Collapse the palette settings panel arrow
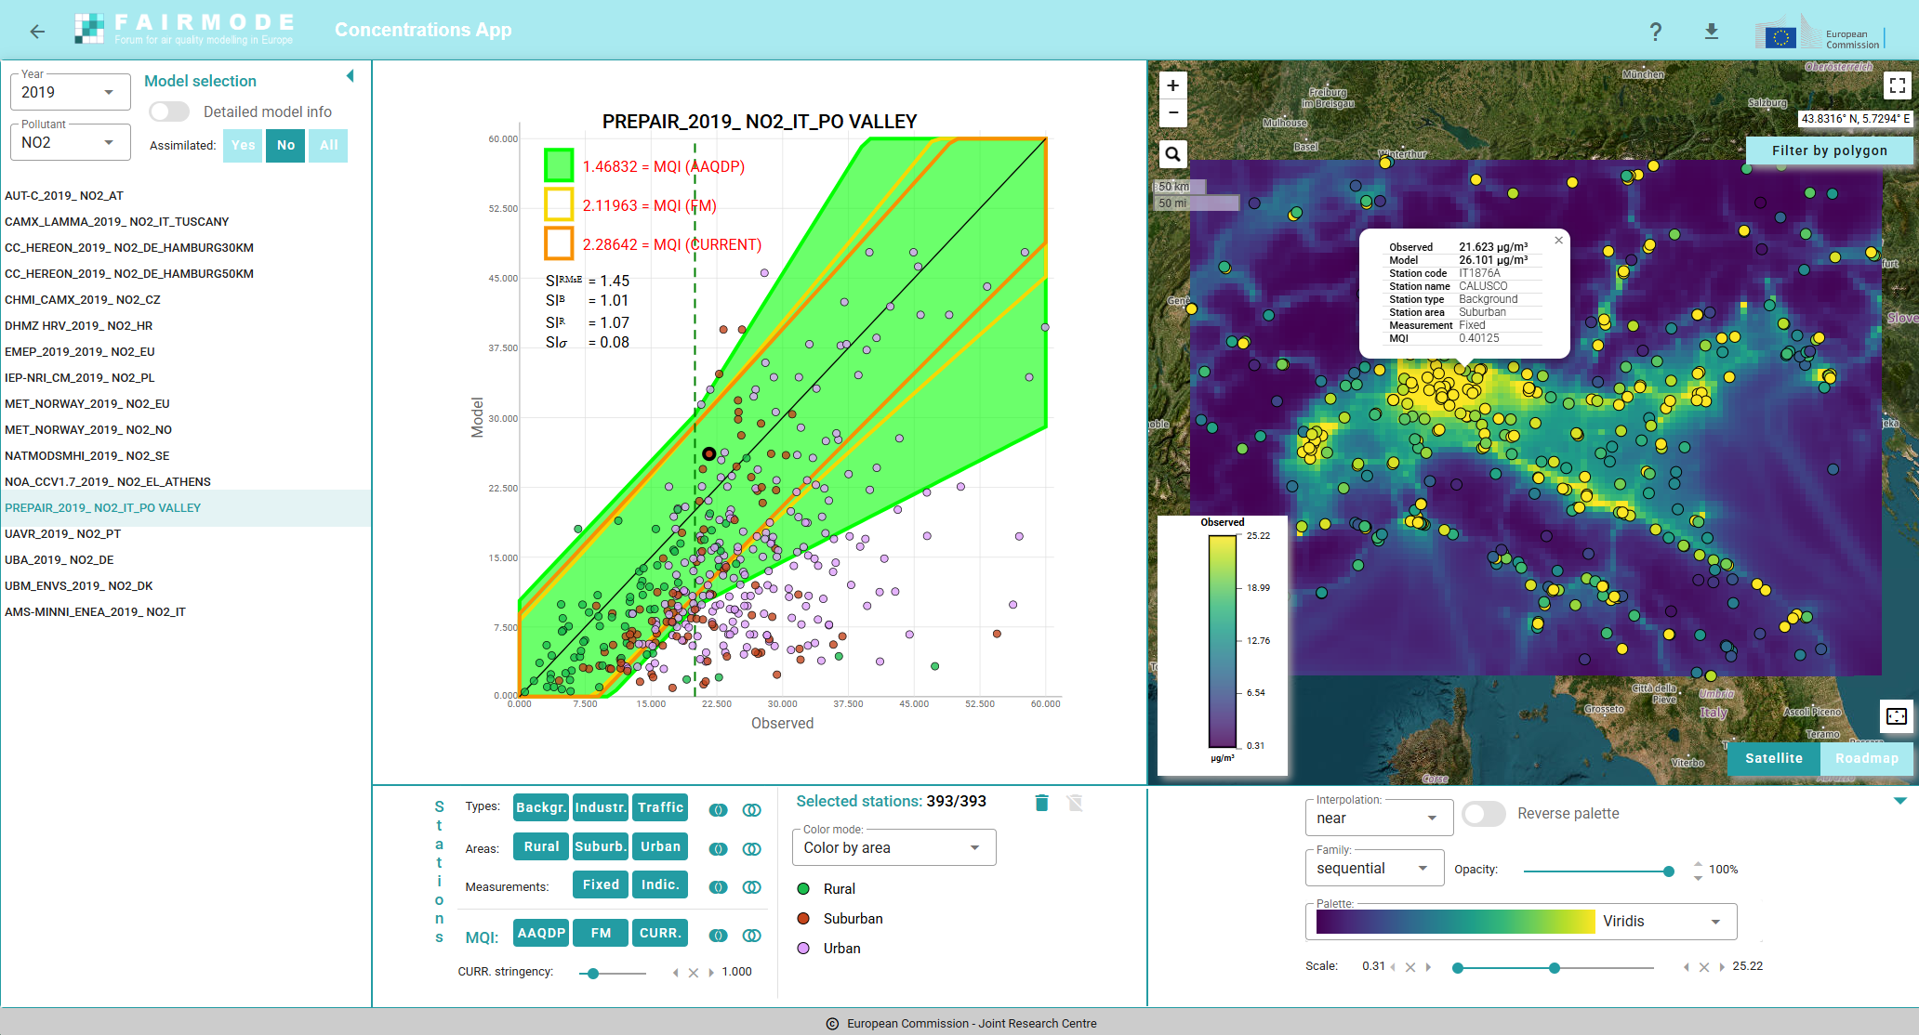 click(x=1899, y=800)
